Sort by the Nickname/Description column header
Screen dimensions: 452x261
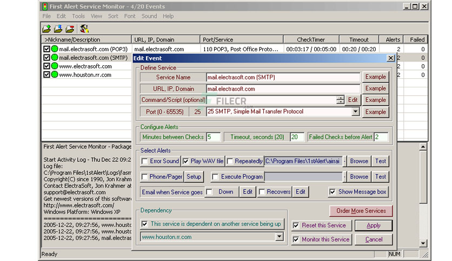(x=87, y=40)
